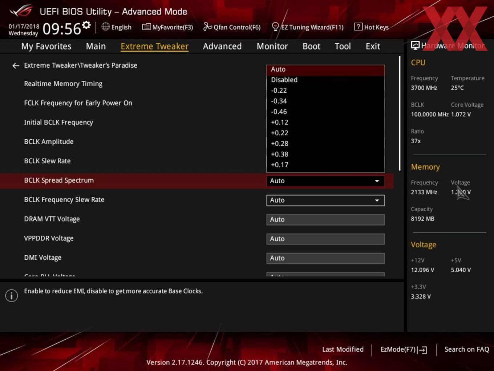Choose the +0.22 option
The width and height of the screenshot is (494, 371).
325,133
